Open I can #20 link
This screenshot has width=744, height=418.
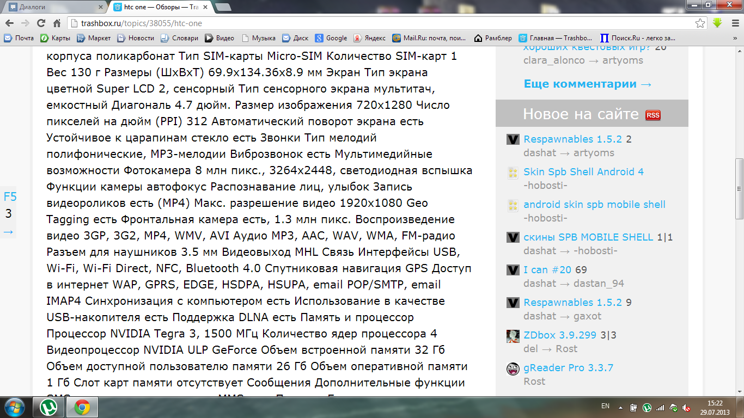pyautogui.click(x=547, y=270)
